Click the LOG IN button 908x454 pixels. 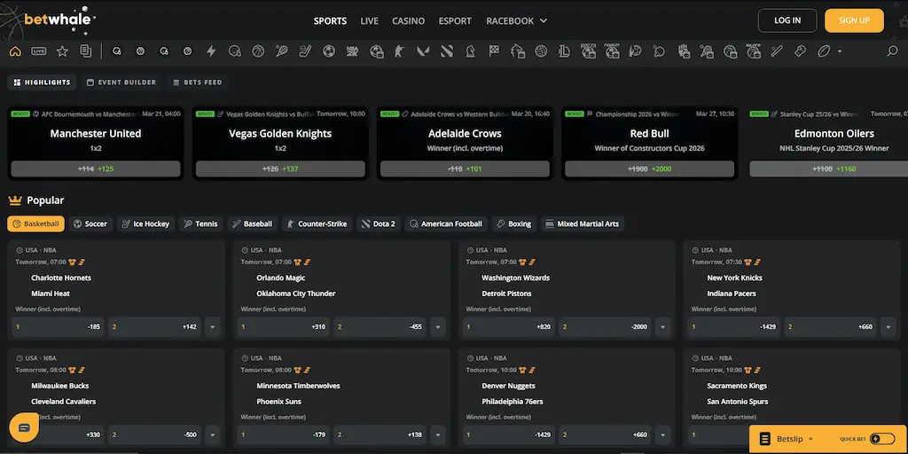pyautogui.click(x=787, y=20)
